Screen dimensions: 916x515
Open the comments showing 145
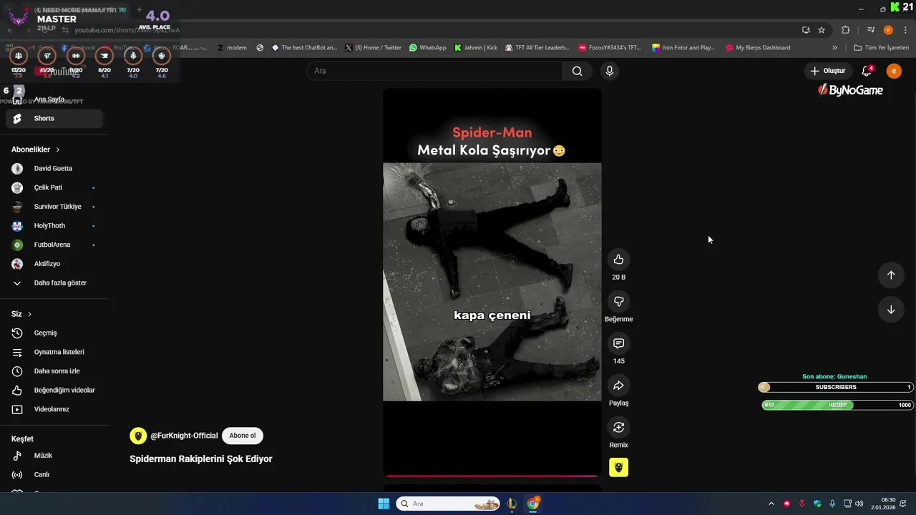click(x=618, y=343)
